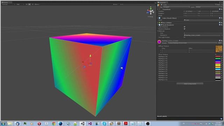The height and width of the screenshot is (126, 224).
Task: Open Skype from the taskbar
Action: click(x=104, y=124)
